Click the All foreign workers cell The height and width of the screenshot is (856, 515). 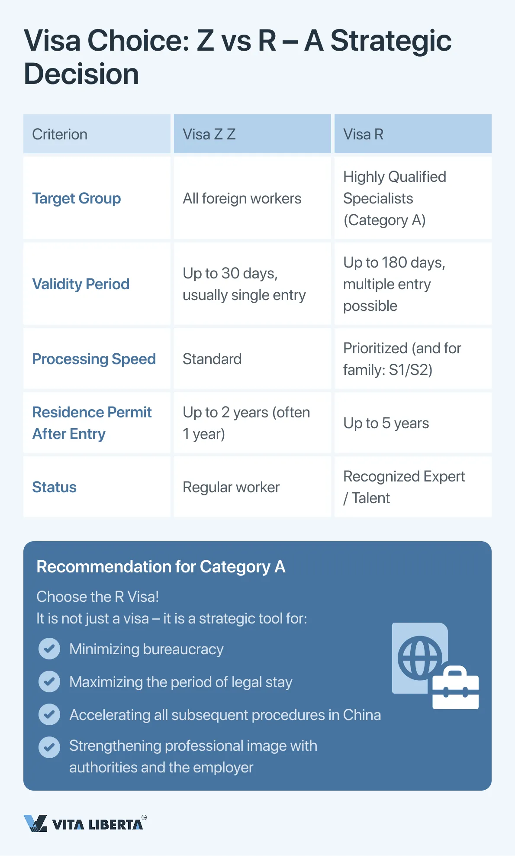[242, 198]
